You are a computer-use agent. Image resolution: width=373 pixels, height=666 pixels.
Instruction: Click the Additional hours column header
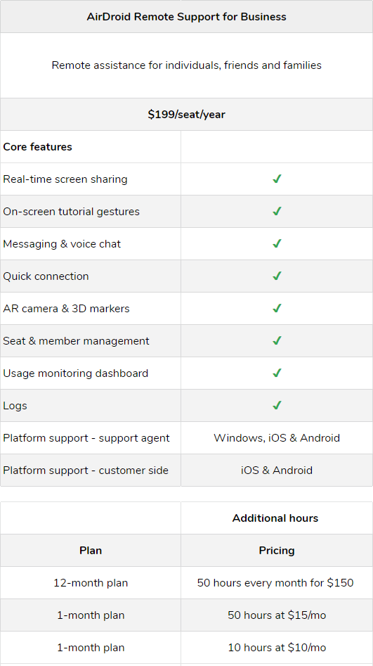(277, 518)
